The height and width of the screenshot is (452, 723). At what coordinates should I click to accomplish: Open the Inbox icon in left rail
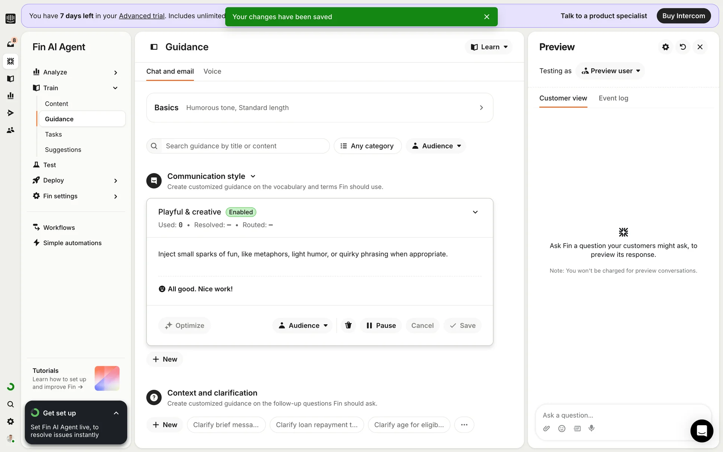(11, 44)
